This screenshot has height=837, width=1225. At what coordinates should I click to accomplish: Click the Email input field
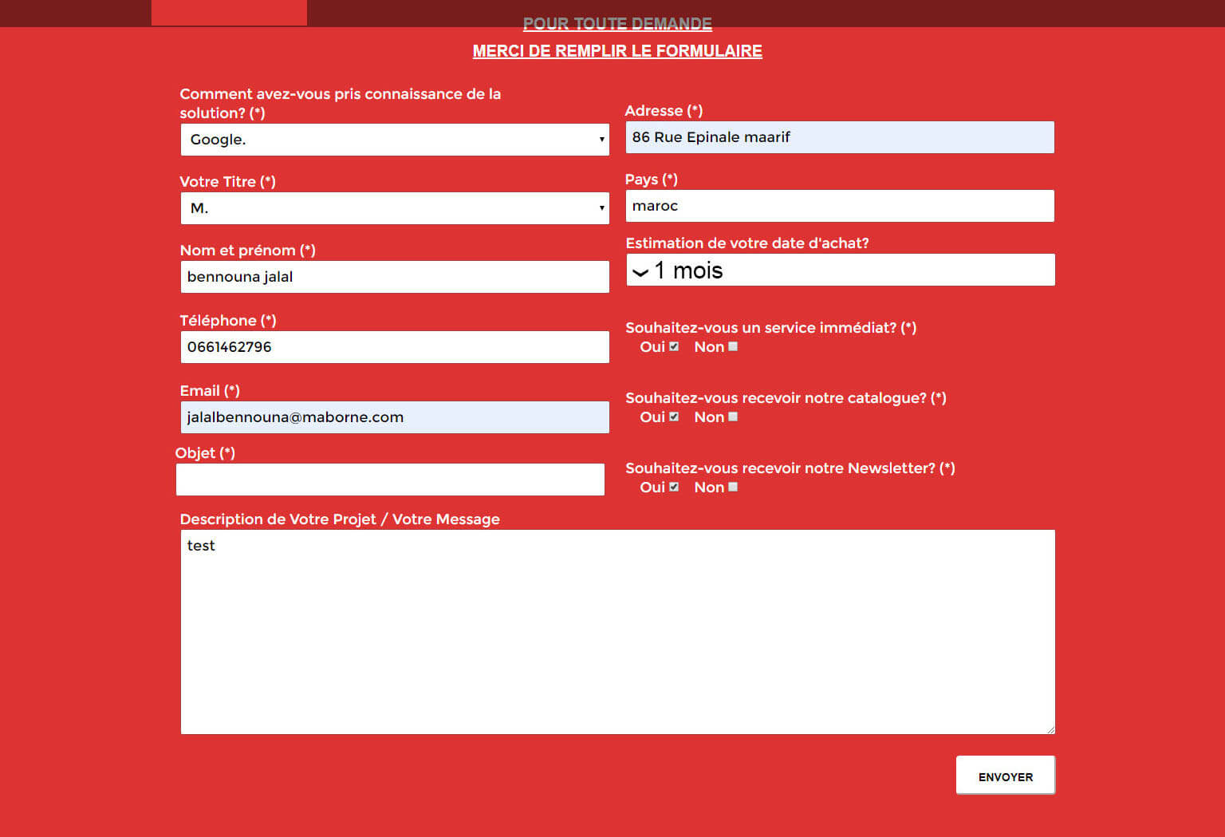point(395,417)
